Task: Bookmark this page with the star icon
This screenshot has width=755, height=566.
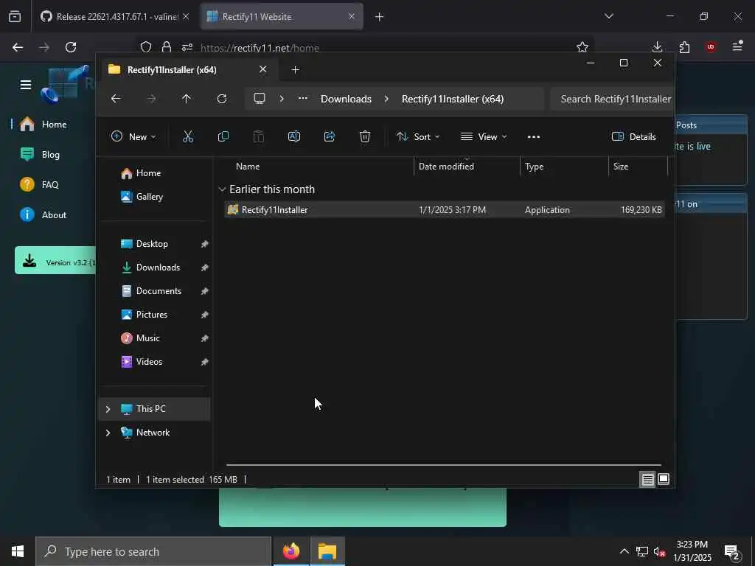Action: click(x=582, y=47)
